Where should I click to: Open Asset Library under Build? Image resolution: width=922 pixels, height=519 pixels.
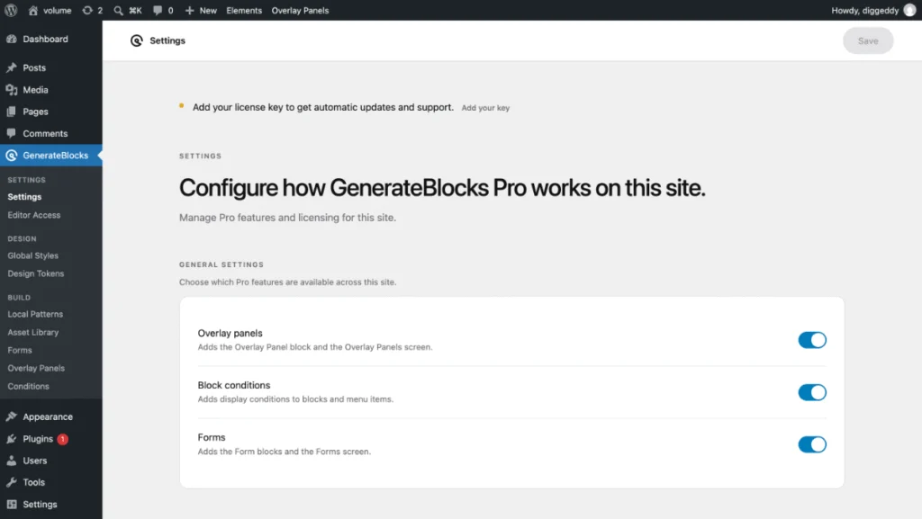tap(33, 332)
